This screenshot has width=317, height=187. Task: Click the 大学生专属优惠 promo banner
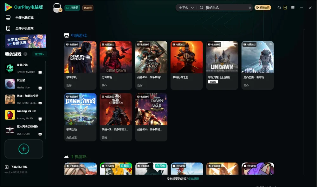point(26,41)
